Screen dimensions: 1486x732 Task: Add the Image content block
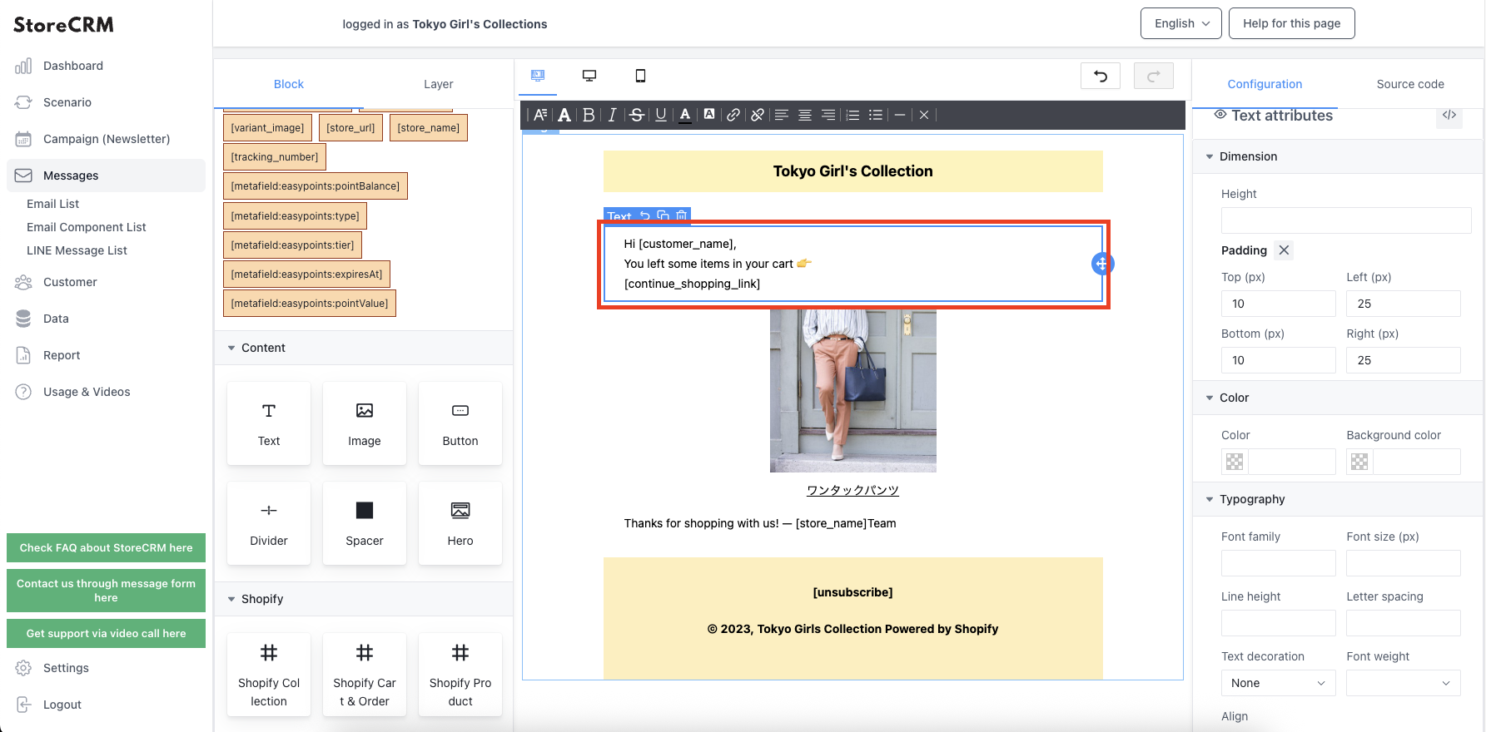pyautogui.click(x=365, y=423)
